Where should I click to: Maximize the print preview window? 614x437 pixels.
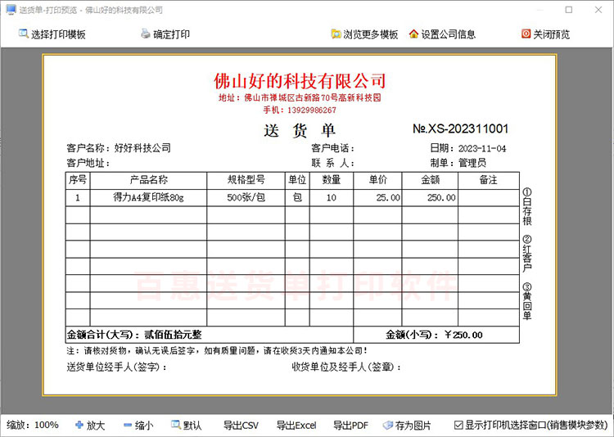569,10
